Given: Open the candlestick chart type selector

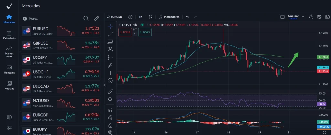Looking at the screenshot, I should (x=150, y=17).
